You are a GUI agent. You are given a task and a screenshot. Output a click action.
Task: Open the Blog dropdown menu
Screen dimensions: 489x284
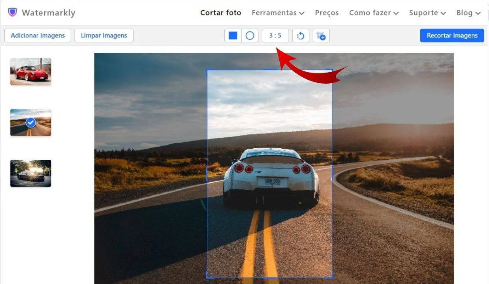(468, 13)
